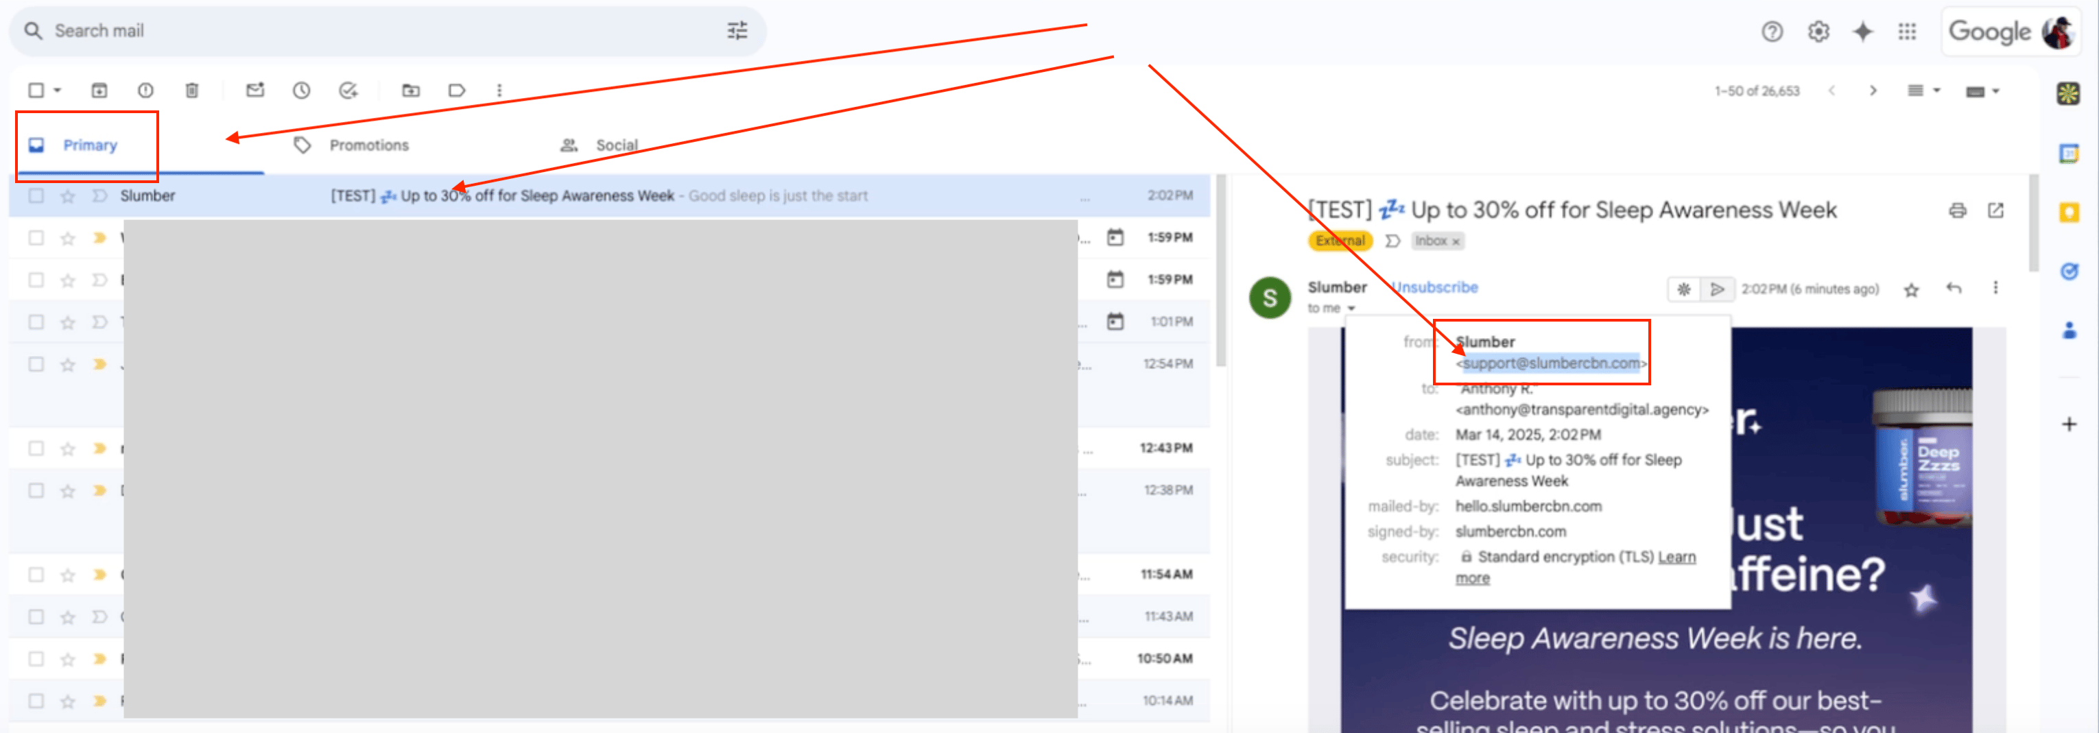Star the 11:54 AM email
The height and width of the screenshot is (733, 2099).
click(x=68, y=574)
